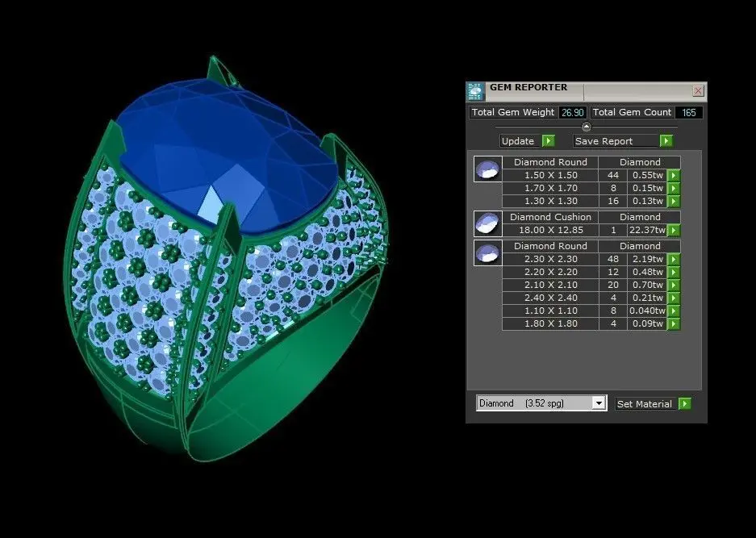Click the arrow for the 1.30 X 1.30 row

pyautogui.click(x=674, y=201)
